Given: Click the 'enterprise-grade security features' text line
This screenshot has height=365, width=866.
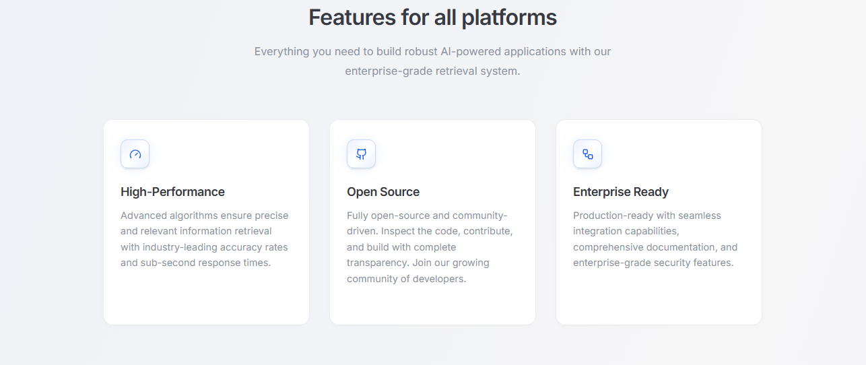Looking at the screenshot, I should 653,263.
